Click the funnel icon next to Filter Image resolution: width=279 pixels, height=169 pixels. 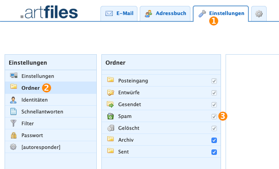point(13,123)
